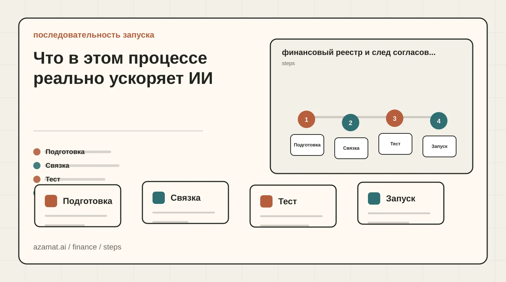Select legend label Подготовка in list
Viewport: 506px width, 282px height.
(65, 152)
